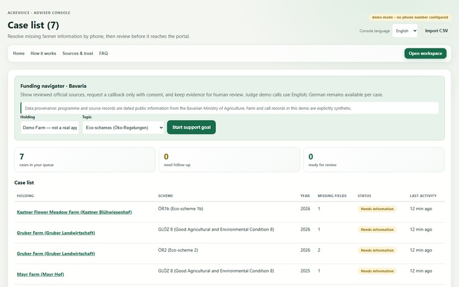The height and width of the screenshot is (287, 459).
Task: Click the SCHEME column header
Action: (165, 196)
